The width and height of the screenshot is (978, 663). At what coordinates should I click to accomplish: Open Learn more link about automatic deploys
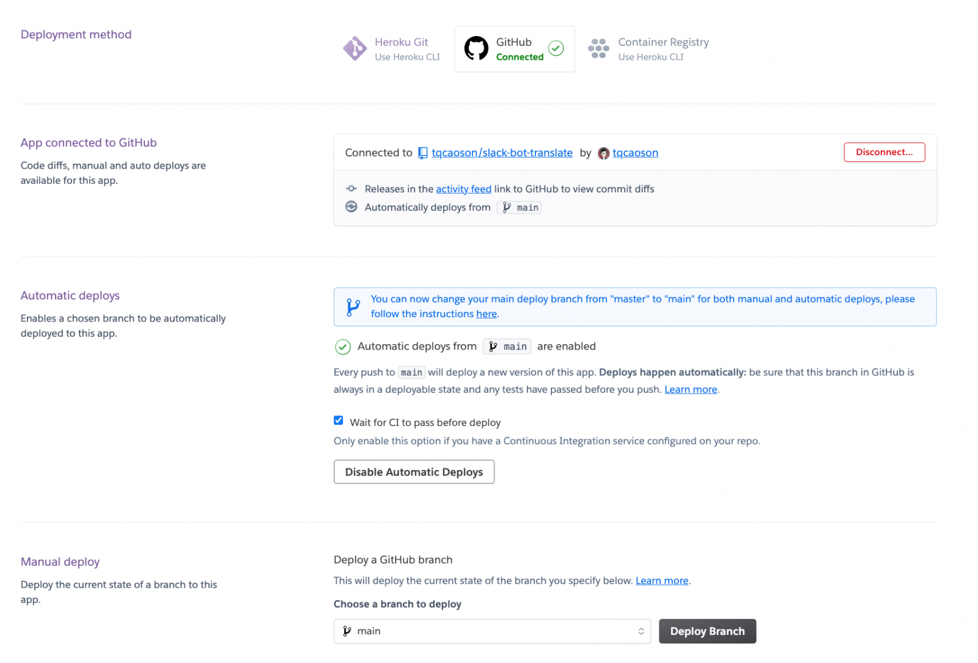(691, 390)
